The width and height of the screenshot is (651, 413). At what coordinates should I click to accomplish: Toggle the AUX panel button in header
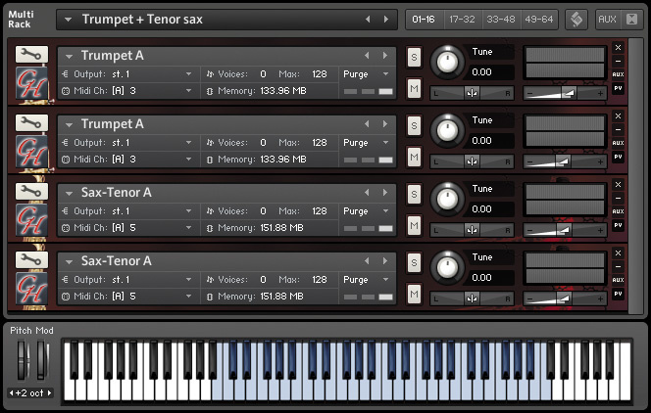607,19
